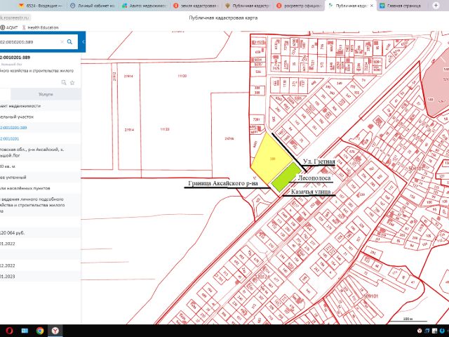Open Google Chrome from the taskbar

[x=40, y=330]
